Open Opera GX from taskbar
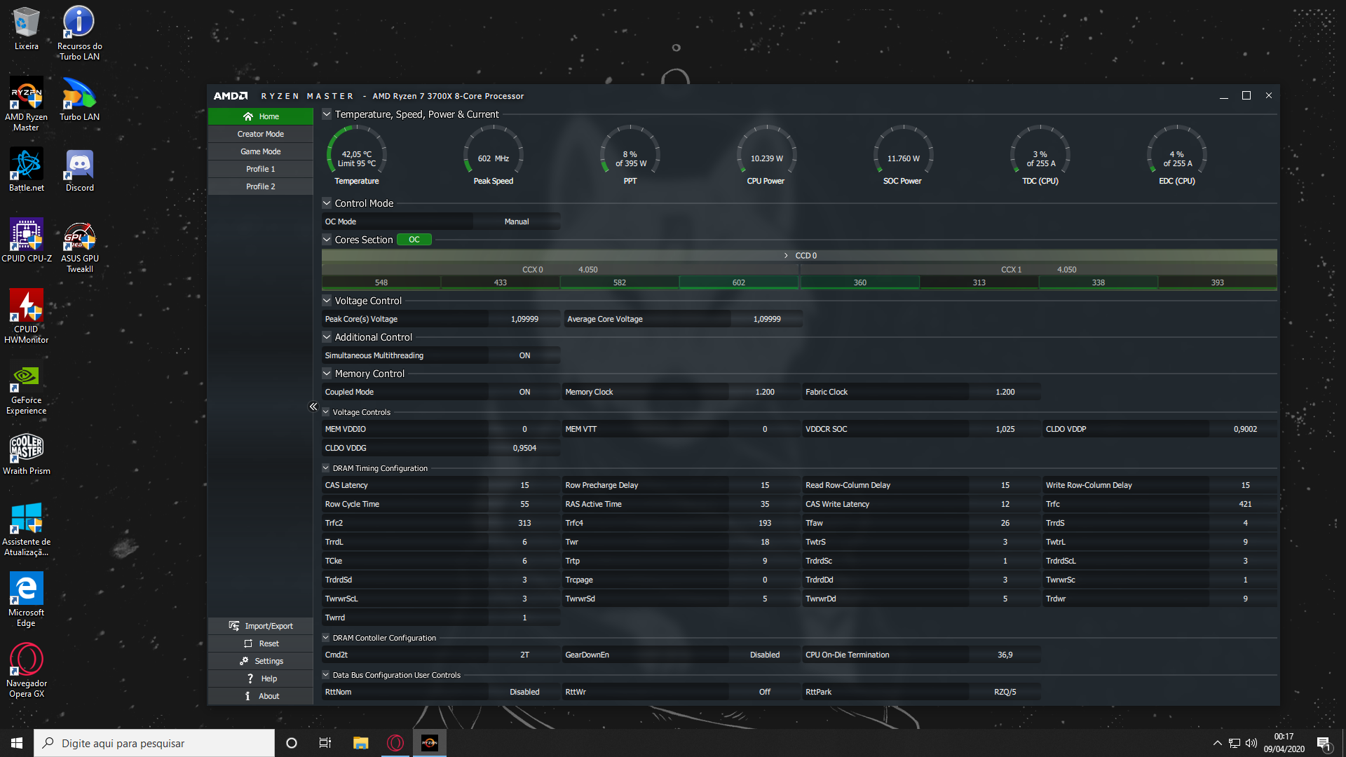This screenshot has width=1346, height=757. click(x=395, y=743)
